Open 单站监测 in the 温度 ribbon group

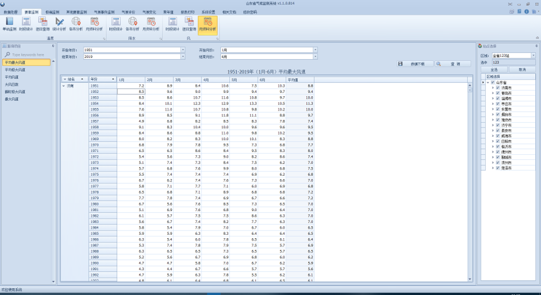click(x=9, y=24)
